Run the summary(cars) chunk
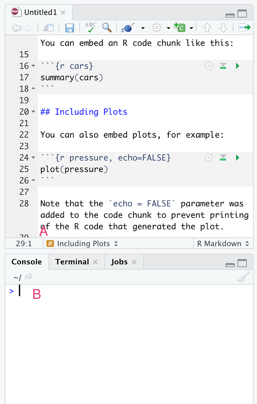 pyautogui.click(x=237, y=66)
